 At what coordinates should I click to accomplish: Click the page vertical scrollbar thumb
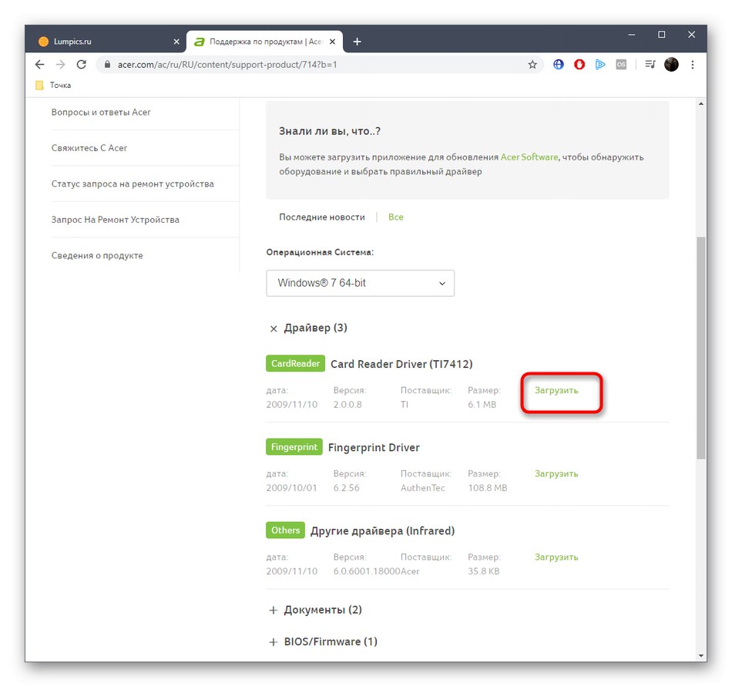click(700, 348)
